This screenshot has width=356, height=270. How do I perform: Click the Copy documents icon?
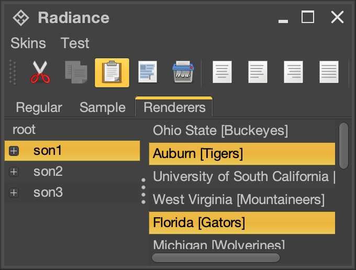click(76, 72)
